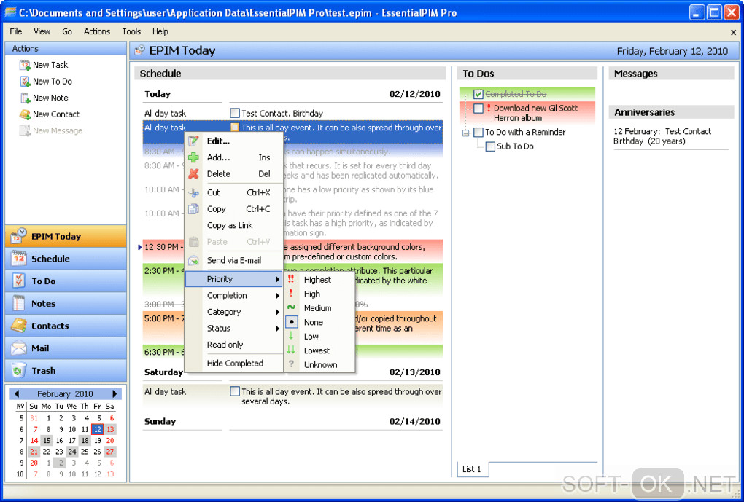Collapse the To Do with a Reminder tree node
This screenshot has height=502, width=744.
pyautogui.click(x=466, y=133)
